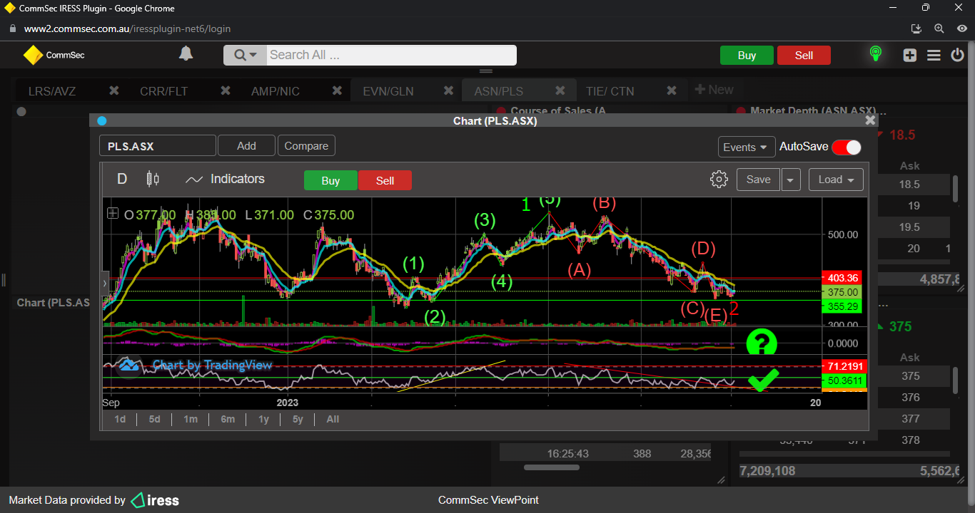Image resolution: width=975 pixels, height=513 pixels.
Task: Click the CommSec logo
Action: click(54, 55)
